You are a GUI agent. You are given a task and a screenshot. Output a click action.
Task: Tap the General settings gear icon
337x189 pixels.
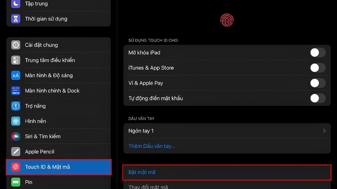point(16,45)
